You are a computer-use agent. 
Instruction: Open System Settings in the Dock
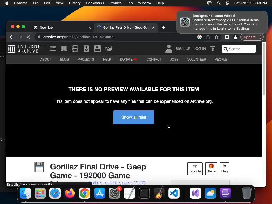coord(114,193)
